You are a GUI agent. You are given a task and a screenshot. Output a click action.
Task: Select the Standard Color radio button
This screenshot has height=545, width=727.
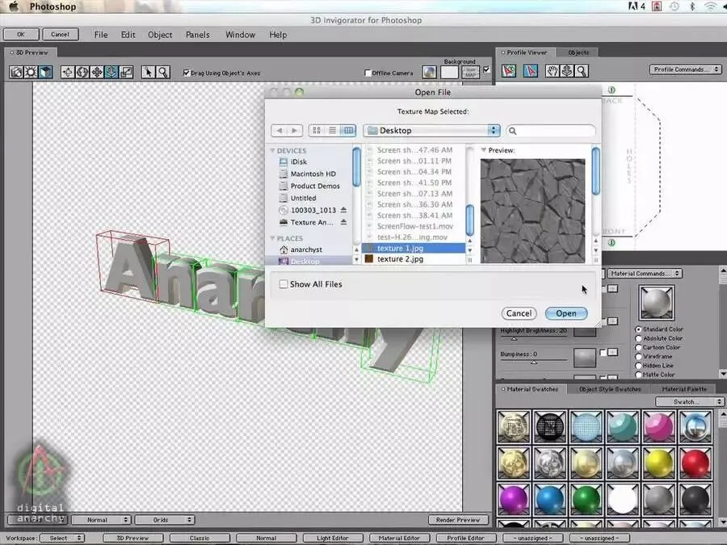(638, 329)
